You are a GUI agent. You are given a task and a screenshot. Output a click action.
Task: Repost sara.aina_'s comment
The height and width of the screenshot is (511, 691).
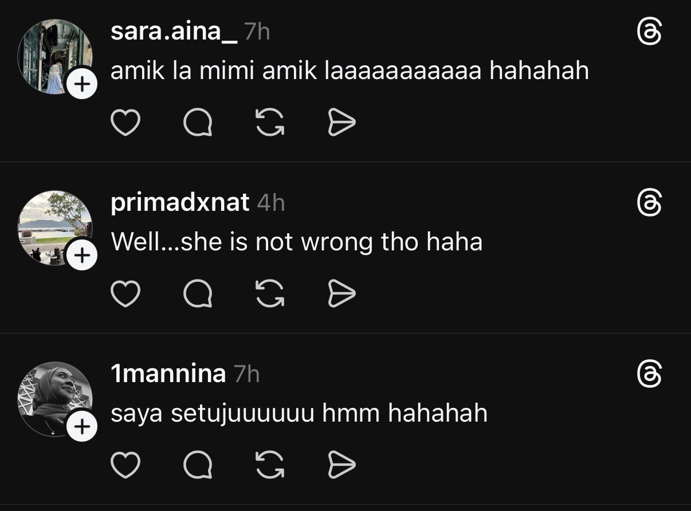point(270,123)
